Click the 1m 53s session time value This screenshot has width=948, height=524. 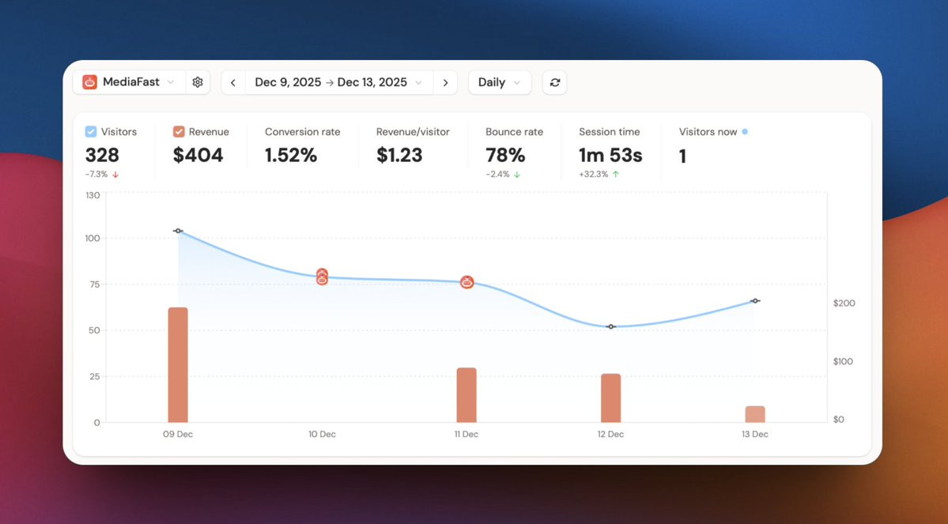click(610, 156)
